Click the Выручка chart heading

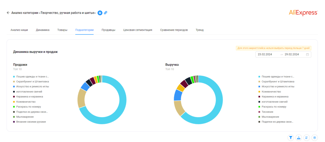(172, 65)
